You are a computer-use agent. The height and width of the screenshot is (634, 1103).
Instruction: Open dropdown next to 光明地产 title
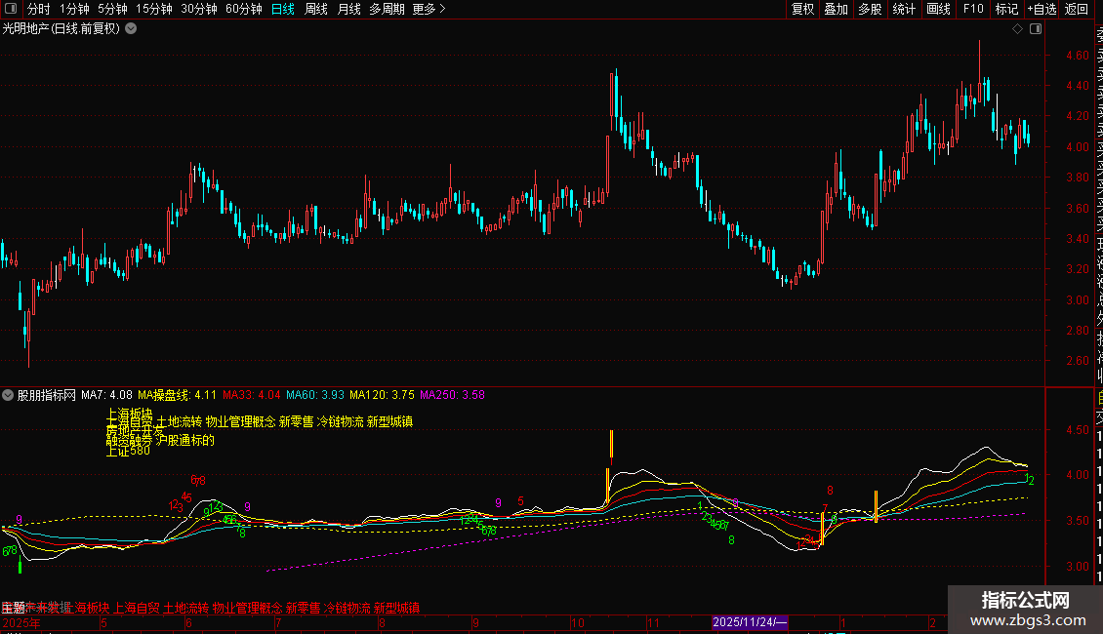click(131, 29)
